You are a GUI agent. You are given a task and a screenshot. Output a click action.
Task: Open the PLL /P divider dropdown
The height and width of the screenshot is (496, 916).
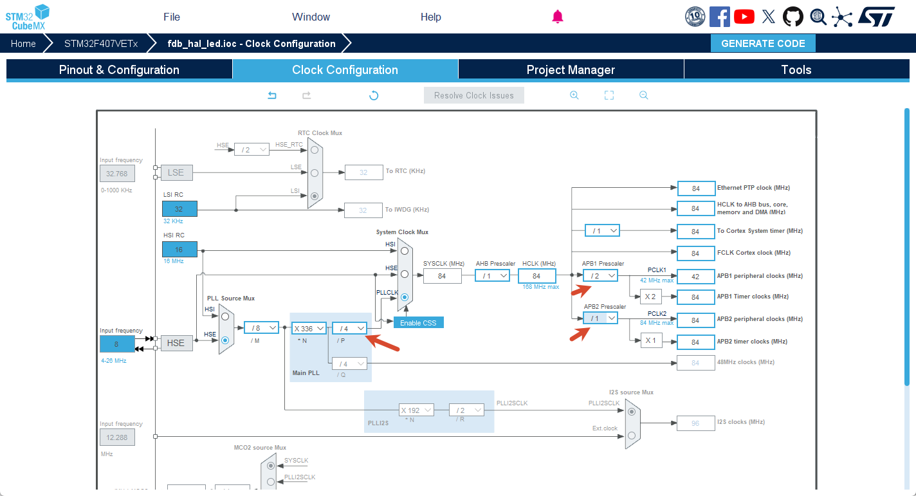coord(349,328)
